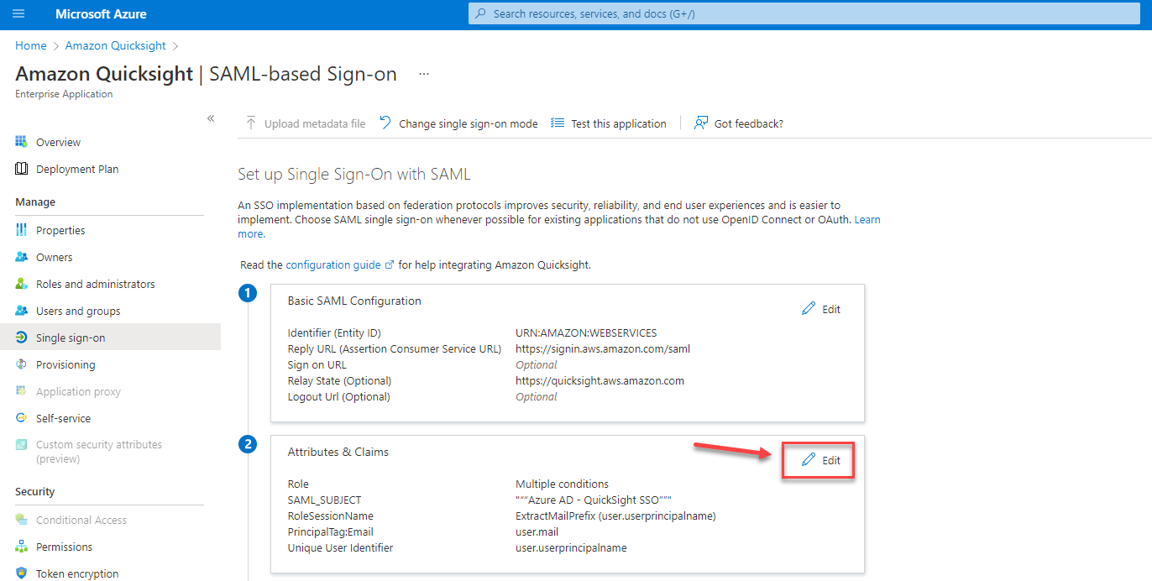Open the ellipsis more options menu

click(x=424, y=74)
